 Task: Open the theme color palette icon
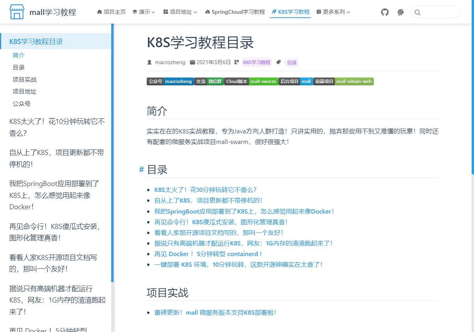point(401,12)
